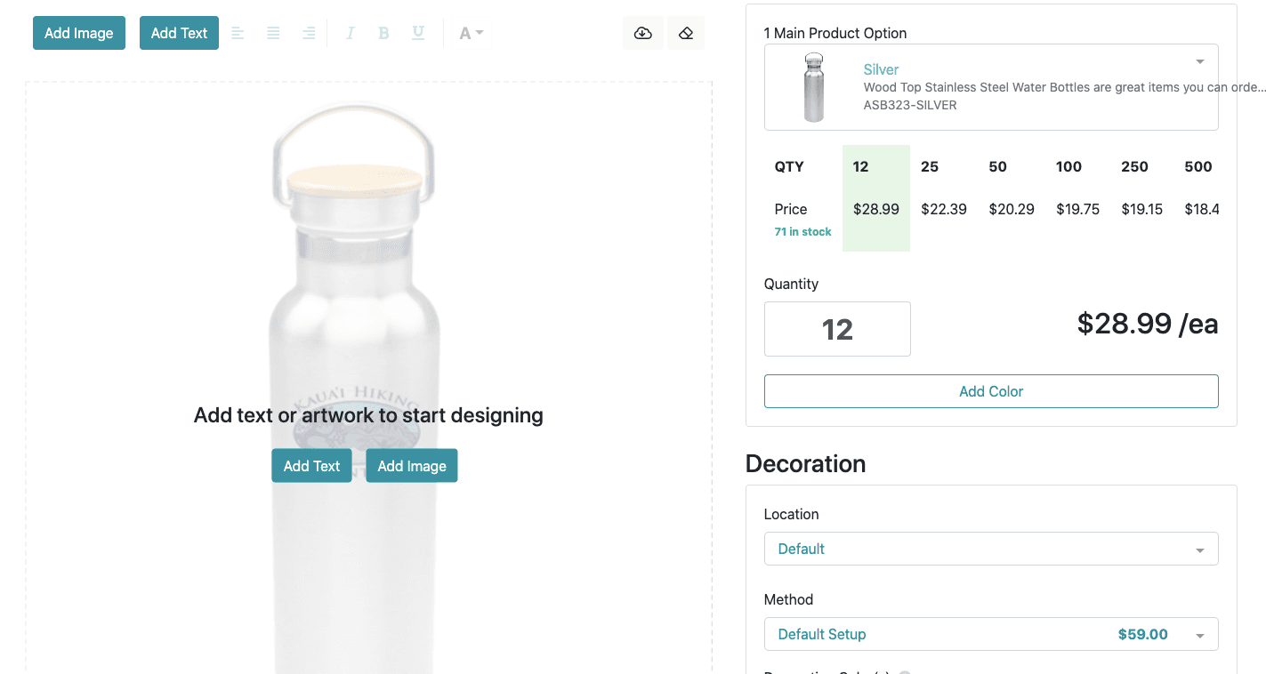Image resolution: width=1266 pixels, height=674 pixels.
Task: Click the silver bottle product thumbnail
Action: (813, 87)
